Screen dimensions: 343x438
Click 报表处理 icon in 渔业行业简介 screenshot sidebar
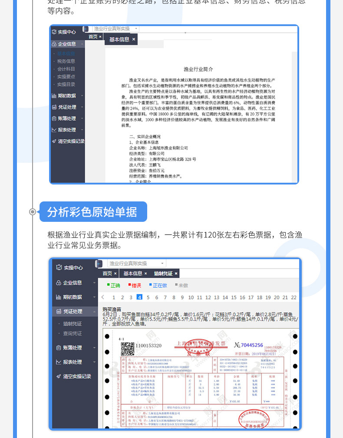tap(54, 130)
